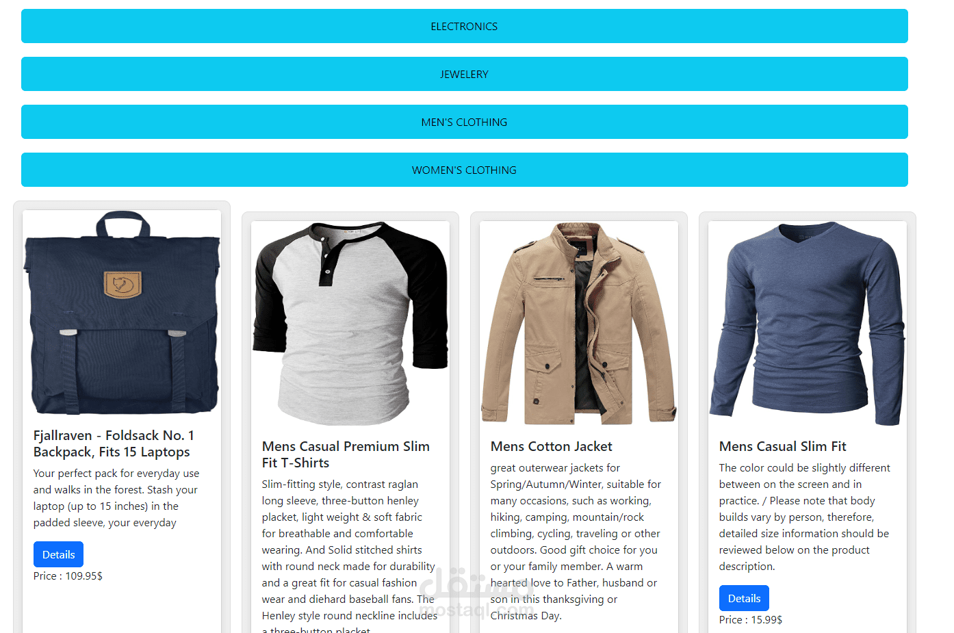The height and width of the screenshot is (633, 954).
Task: Click the Mens Casual Slim Fit title
Action: tap(783, 446)
